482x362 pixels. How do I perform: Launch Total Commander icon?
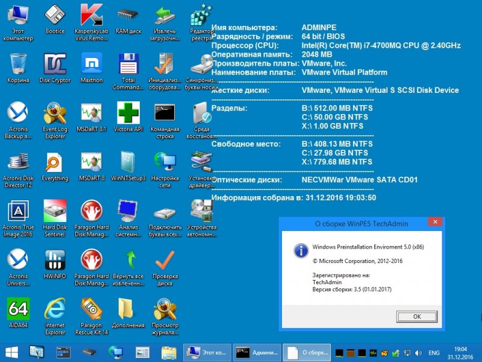click(x=128, y=71)
